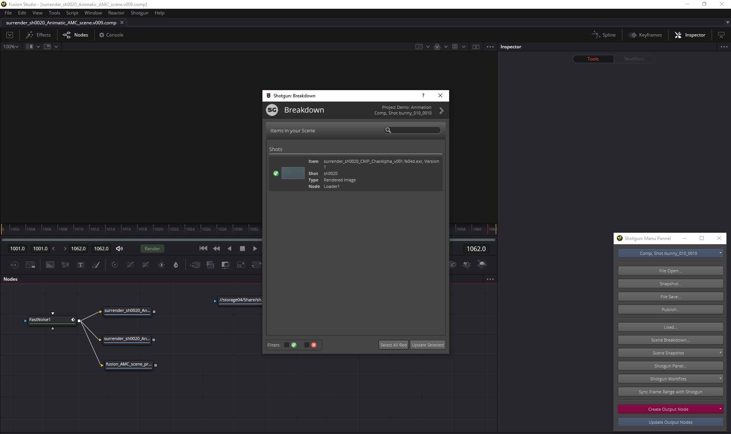The image size is (731, 434).
Task: Select the sh0020 thumbnail in Breakdown
Action: coord(293,173)
